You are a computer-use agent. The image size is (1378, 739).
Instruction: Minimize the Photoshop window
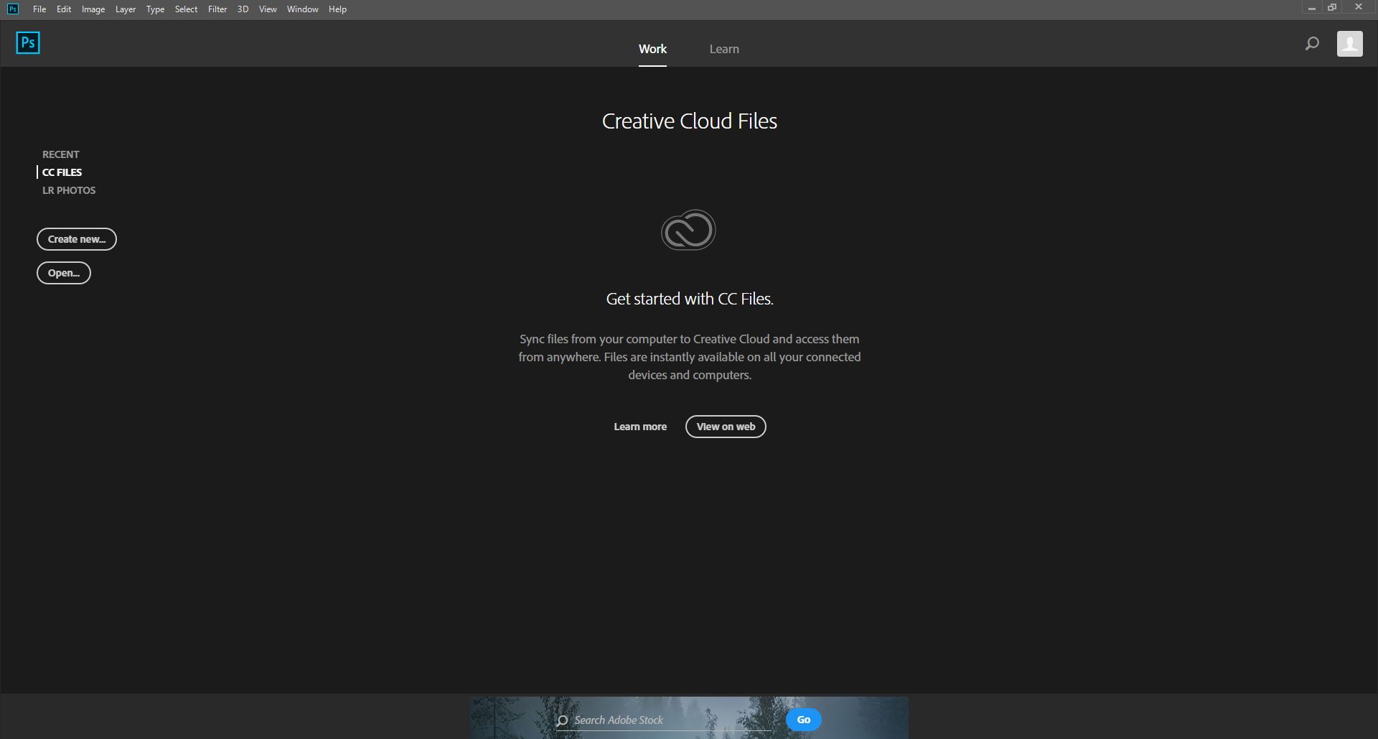[1311, 8]
